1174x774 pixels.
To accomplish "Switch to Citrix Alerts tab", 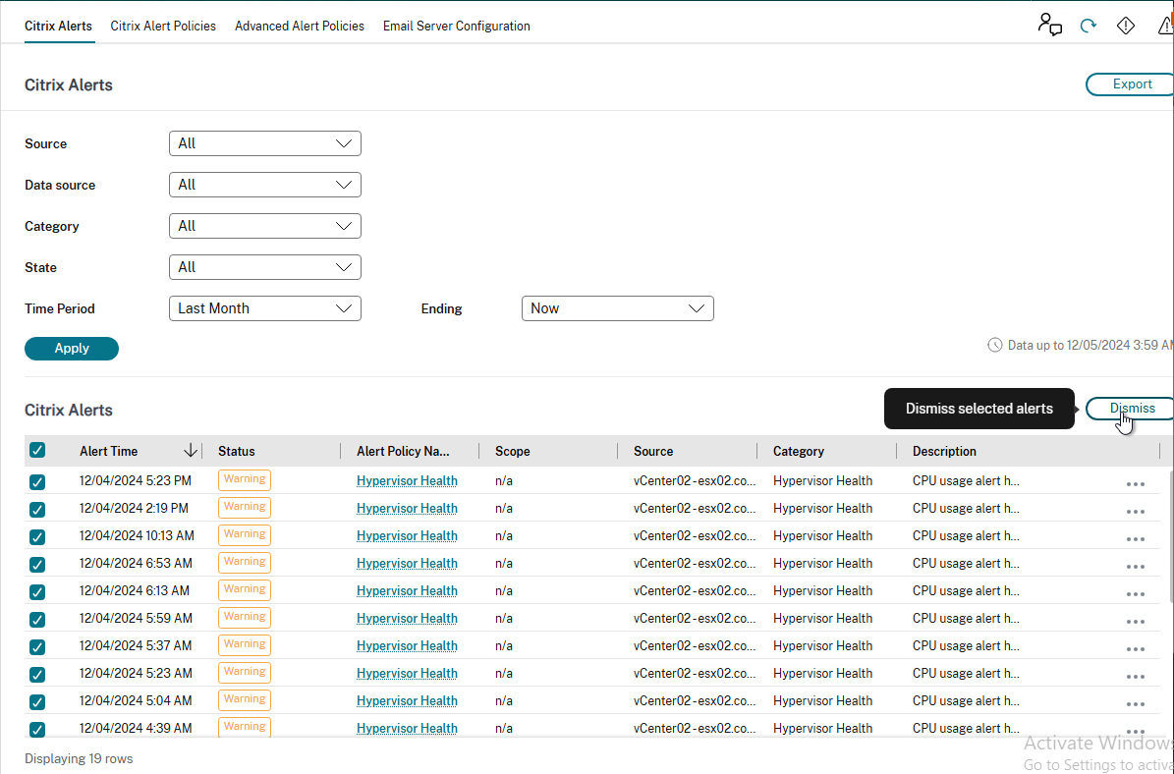I will (x=58, y=27).
